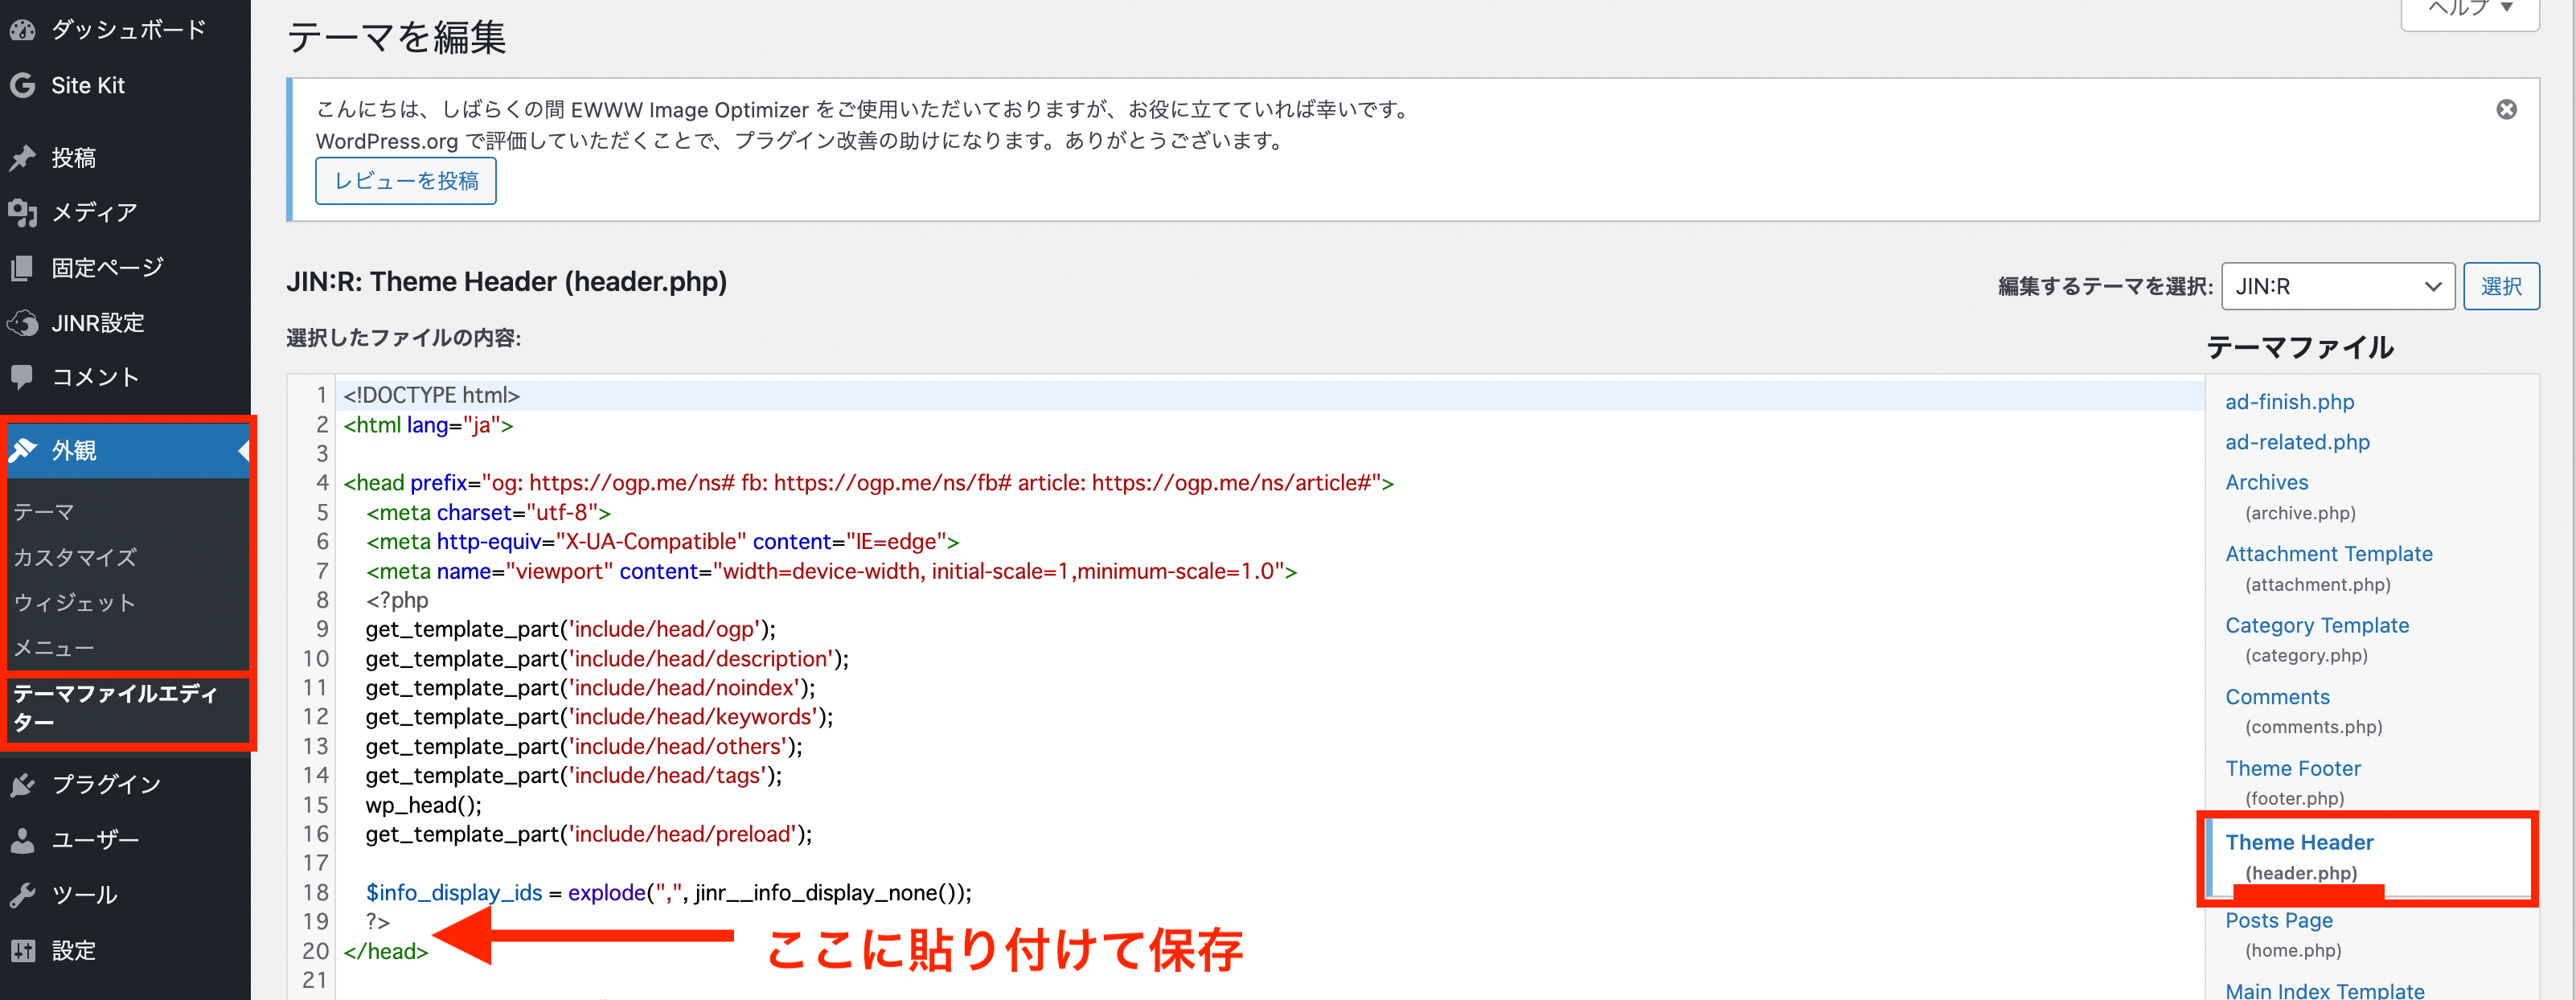Select the ツール wrench icon
Image resolution: width=2576 pixels, height=1000 pixels.
pos(22,895)
